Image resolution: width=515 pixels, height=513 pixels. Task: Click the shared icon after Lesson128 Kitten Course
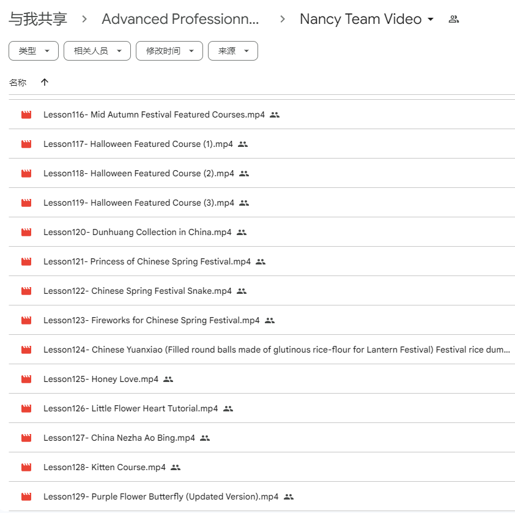(176, 467)
